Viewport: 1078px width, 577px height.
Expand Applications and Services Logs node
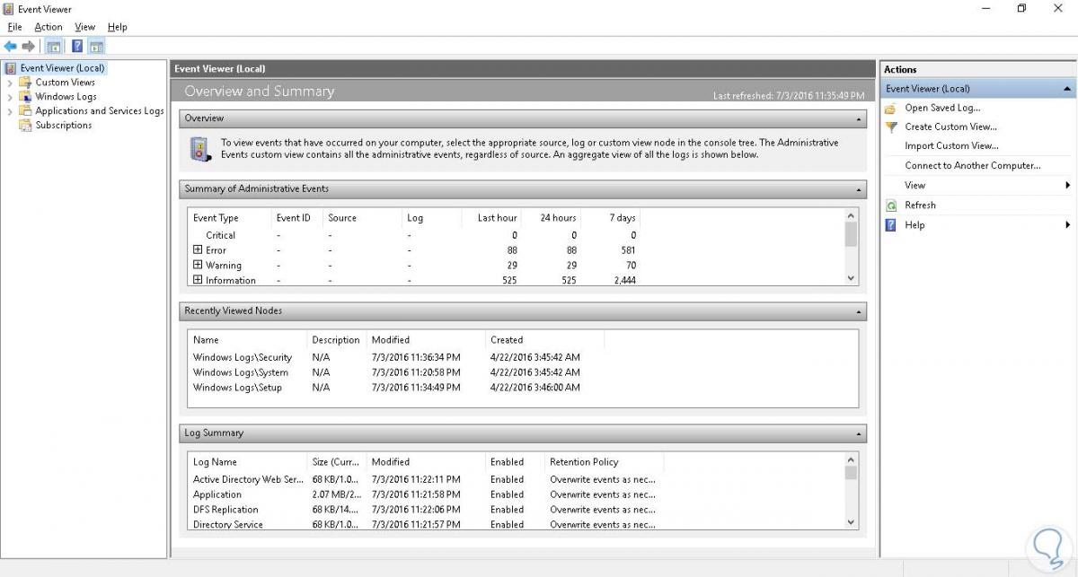(x=10, y=111)
